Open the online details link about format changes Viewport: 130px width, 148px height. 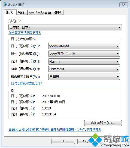(x=55, y=130)
